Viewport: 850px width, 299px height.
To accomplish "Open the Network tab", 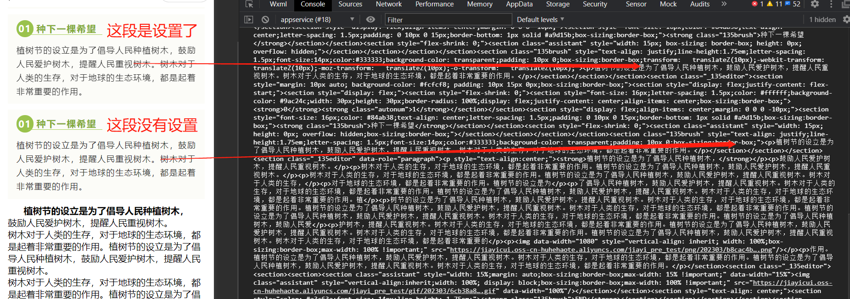I will pos(389,4).
